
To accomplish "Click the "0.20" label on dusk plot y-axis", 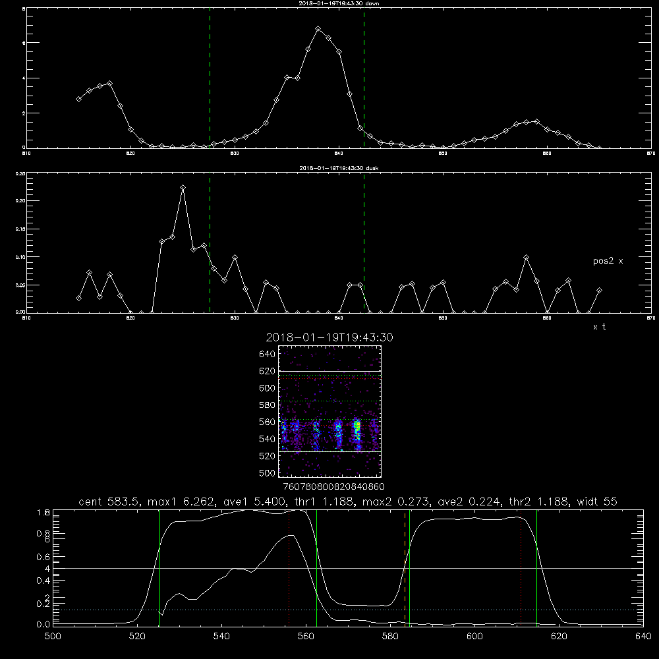I will (20, 201).
